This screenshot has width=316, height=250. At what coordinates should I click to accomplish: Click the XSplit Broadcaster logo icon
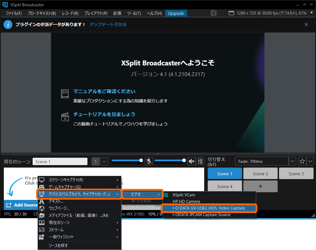click(5, 5)
